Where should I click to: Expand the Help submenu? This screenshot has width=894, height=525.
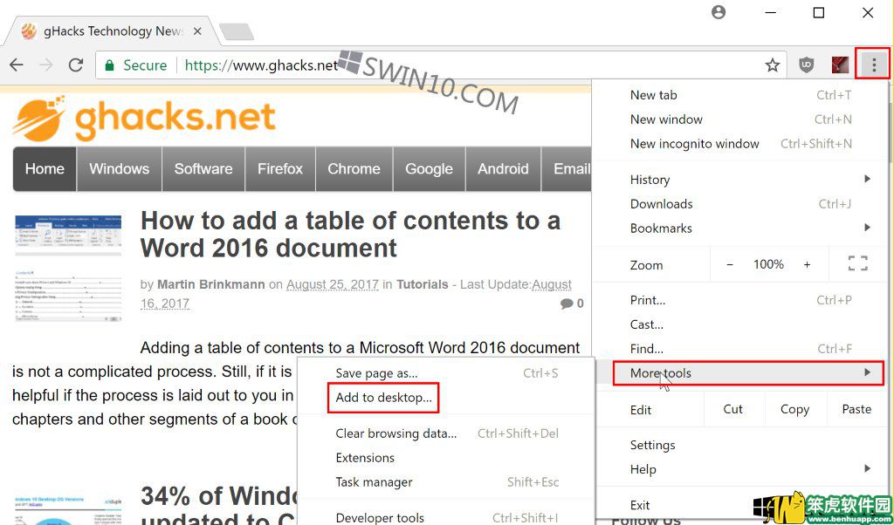click(x=740, y=469)
